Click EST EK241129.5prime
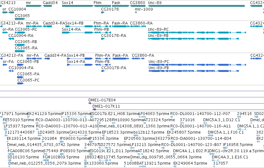This screenshot has width=264, height=168. [29, 117]
